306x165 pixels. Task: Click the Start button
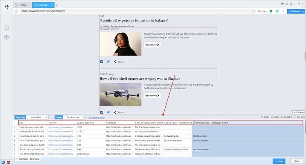pos(279,161)
